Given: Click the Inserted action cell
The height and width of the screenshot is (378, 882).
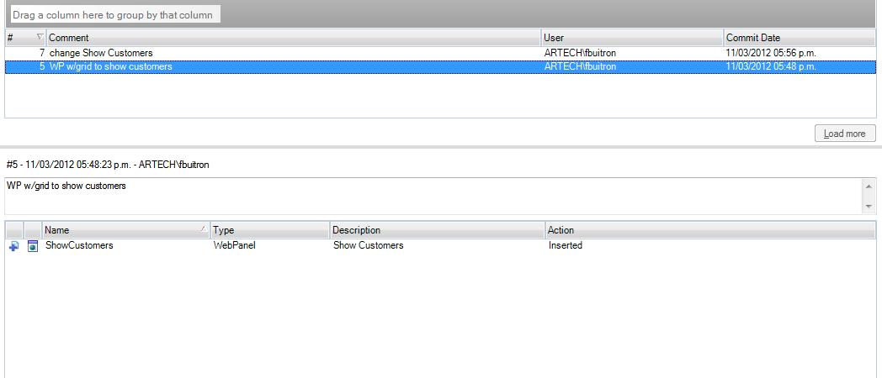Looking at the screenshot, I should tap(566, 245).
